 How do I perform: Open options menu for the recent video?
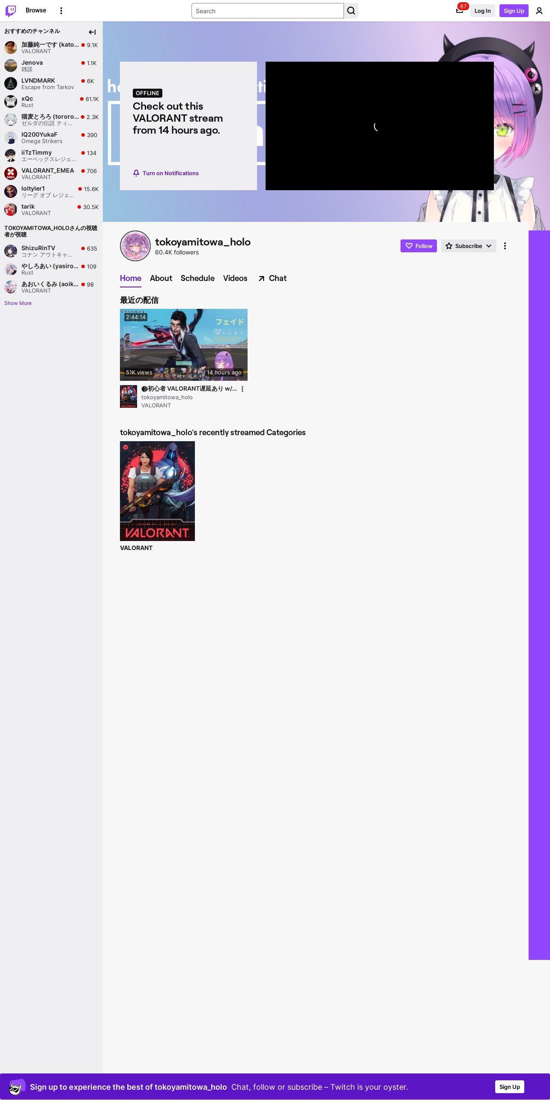point(242,389)
